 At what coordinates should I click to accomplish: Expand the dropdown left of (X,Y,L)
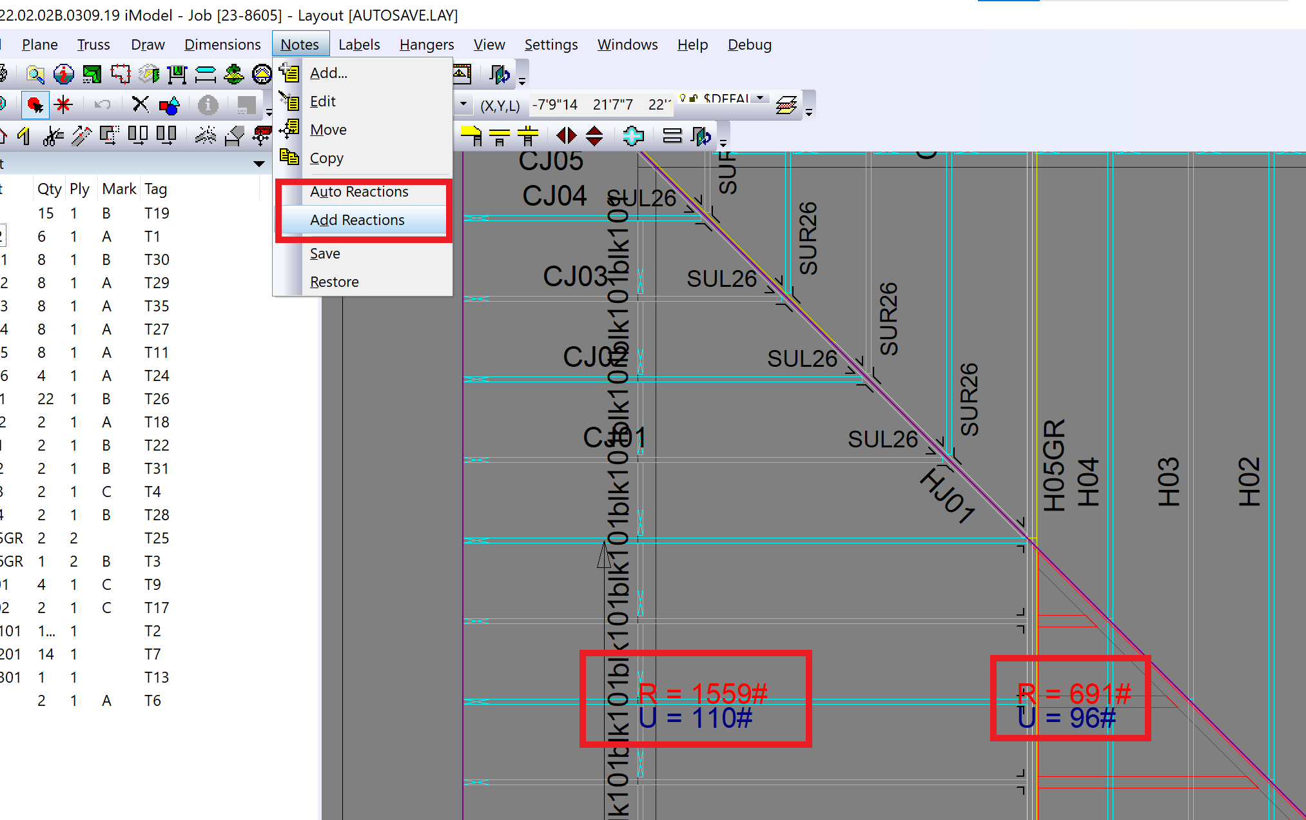tap(463, 104)
